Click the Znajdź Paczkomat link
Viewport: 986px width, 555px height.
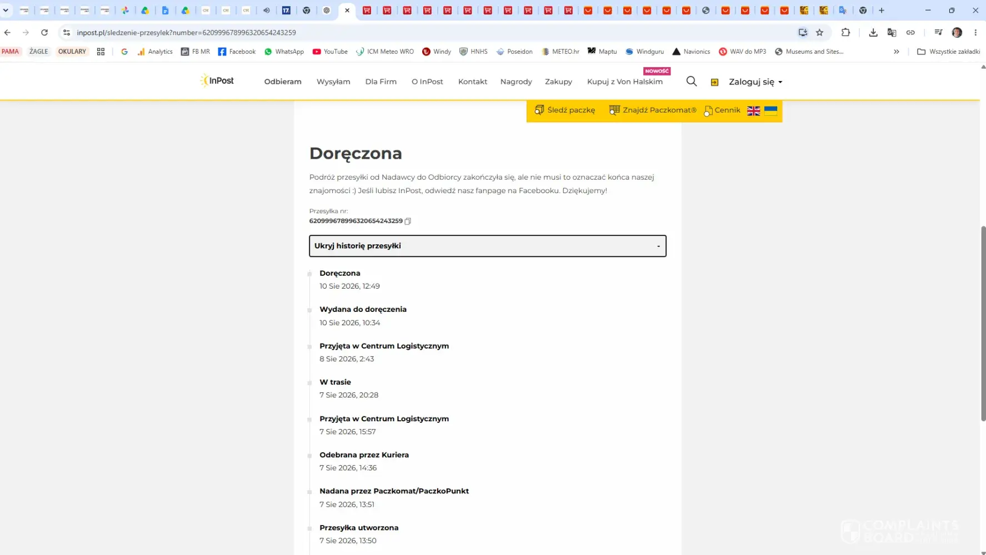pyautogui.click(x=653, y=110)
